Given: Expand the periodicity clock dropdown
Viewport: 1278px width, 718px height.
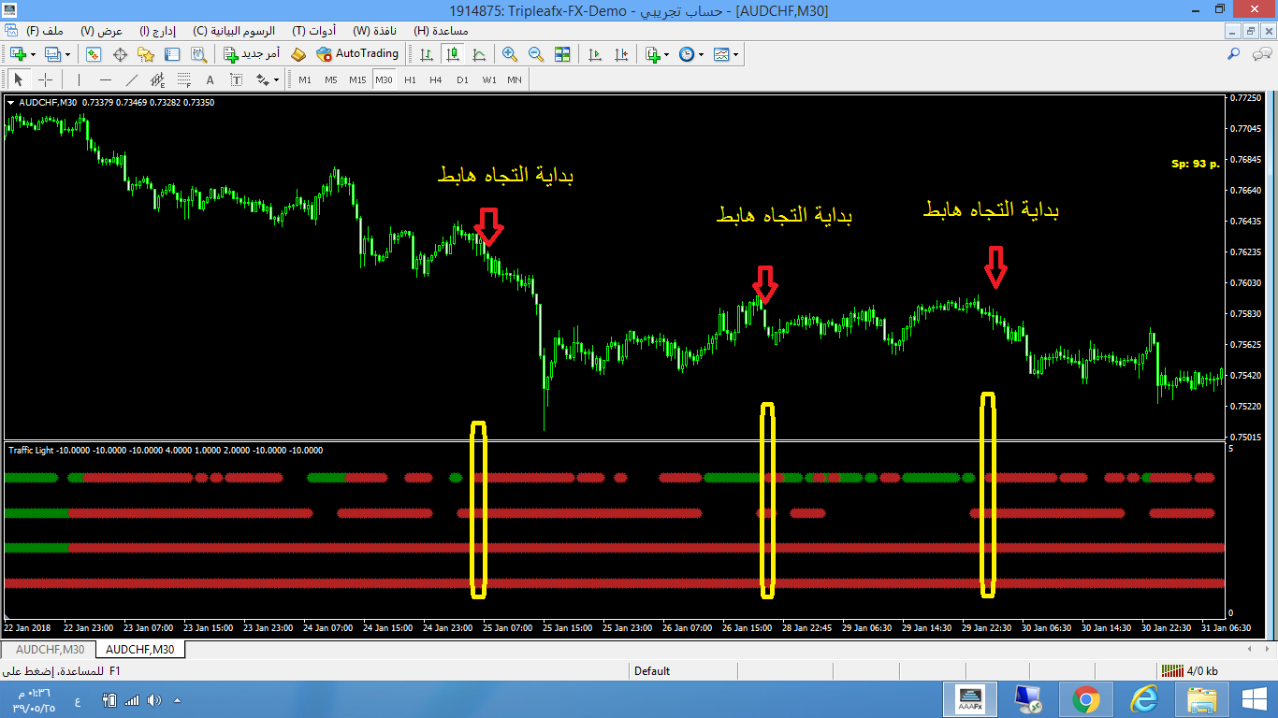Looking at the screenshot, I should tap(701, 54).
